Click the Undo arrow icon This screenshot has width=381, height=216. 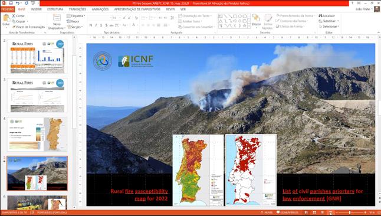[18, 3]
